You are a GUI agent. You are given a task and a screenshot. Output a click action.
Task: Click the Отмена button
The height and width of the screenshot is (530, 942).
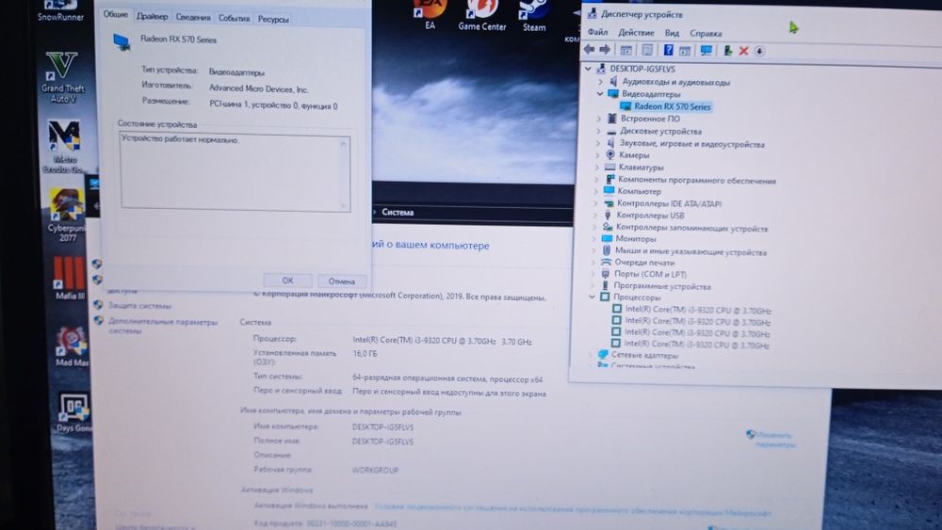coord(342,281)
